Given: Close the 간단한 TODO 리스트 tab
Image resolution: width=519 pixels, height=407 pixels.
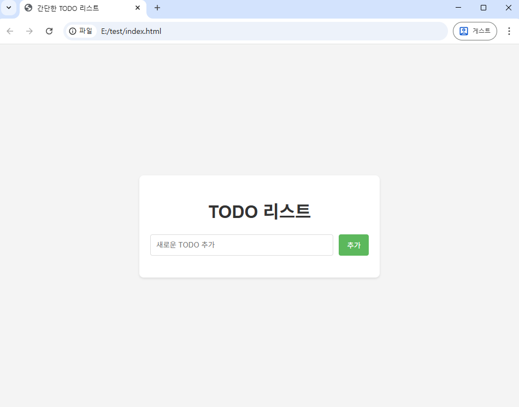Looking at the screenshot, I should tap(138, 8).
